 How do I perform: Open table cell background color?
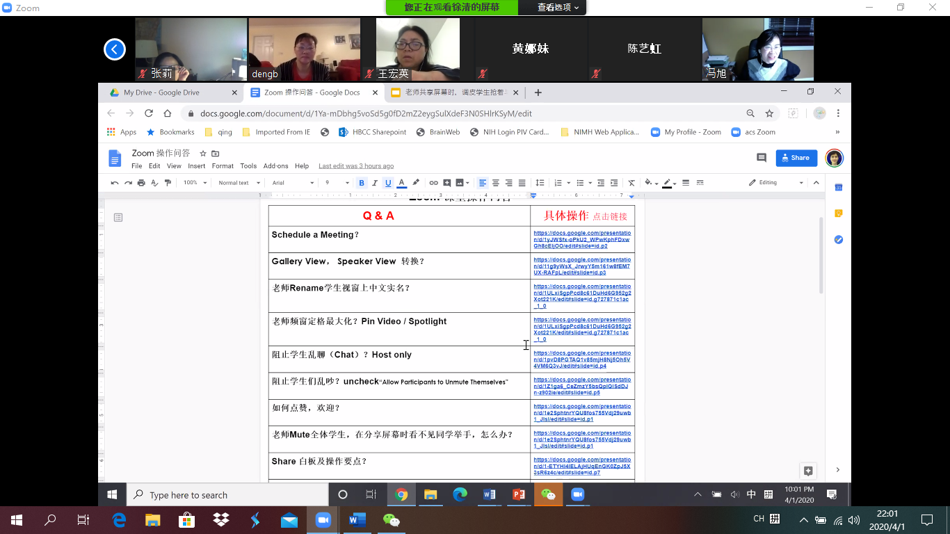pyautogui.click(x=650, y=183)
